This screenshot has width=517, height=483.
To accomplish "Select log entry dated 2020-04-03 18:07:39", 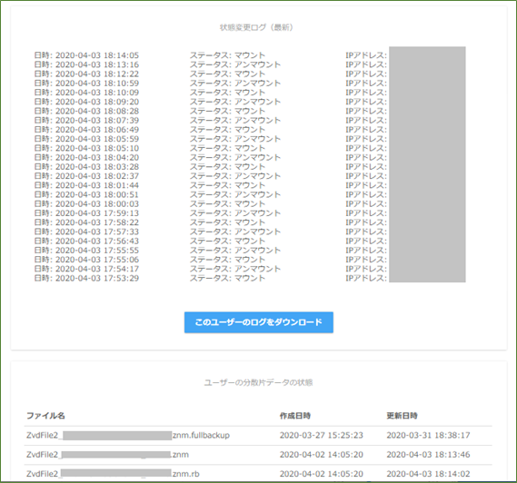I will tap(86, 120).
